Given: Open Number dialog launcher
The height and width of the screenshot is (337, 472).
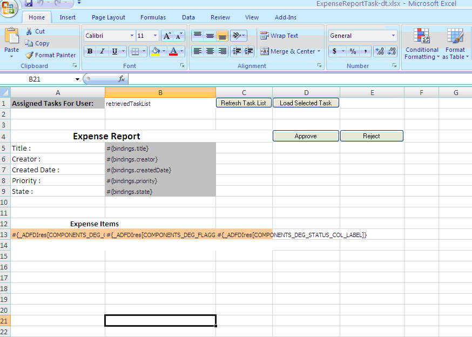Looking at the screenshot, I should click(x=394, y=65).
